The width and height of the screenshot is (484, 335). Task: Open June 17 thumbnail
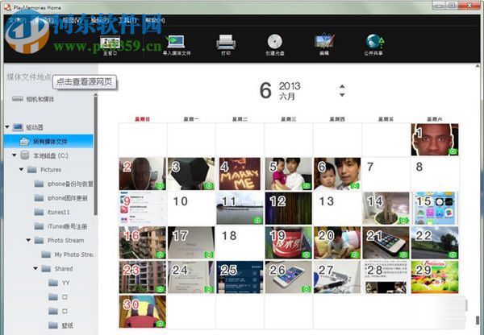click(191, 242)
